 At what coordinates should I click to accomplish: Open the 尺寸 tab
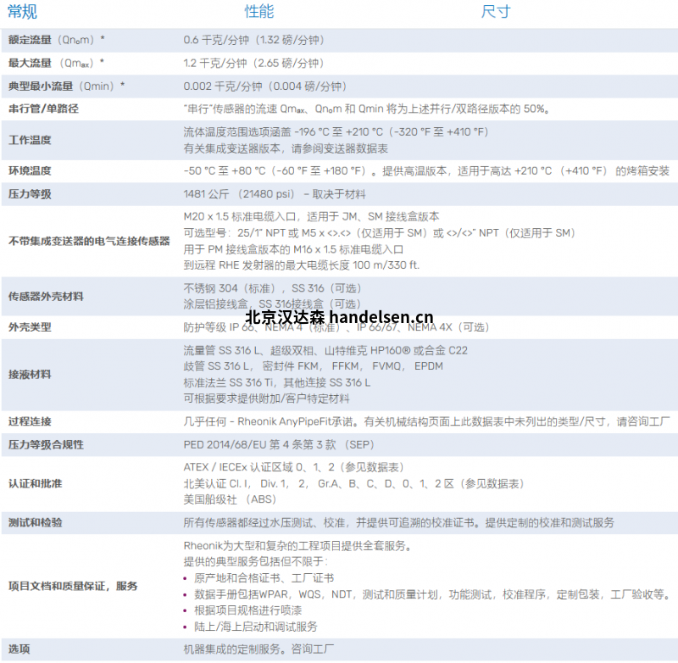(x=496, y=12)
